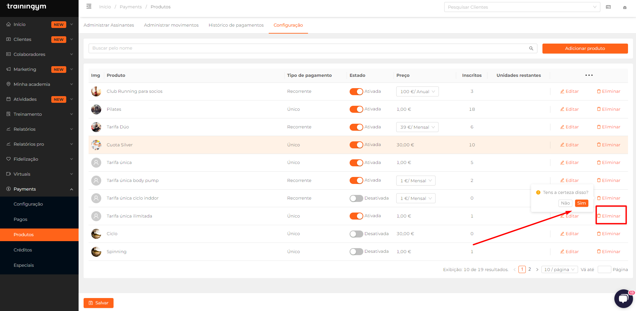Click the Salvar button
The width and height of the screenshot is (636, 311).
point(99,303)
